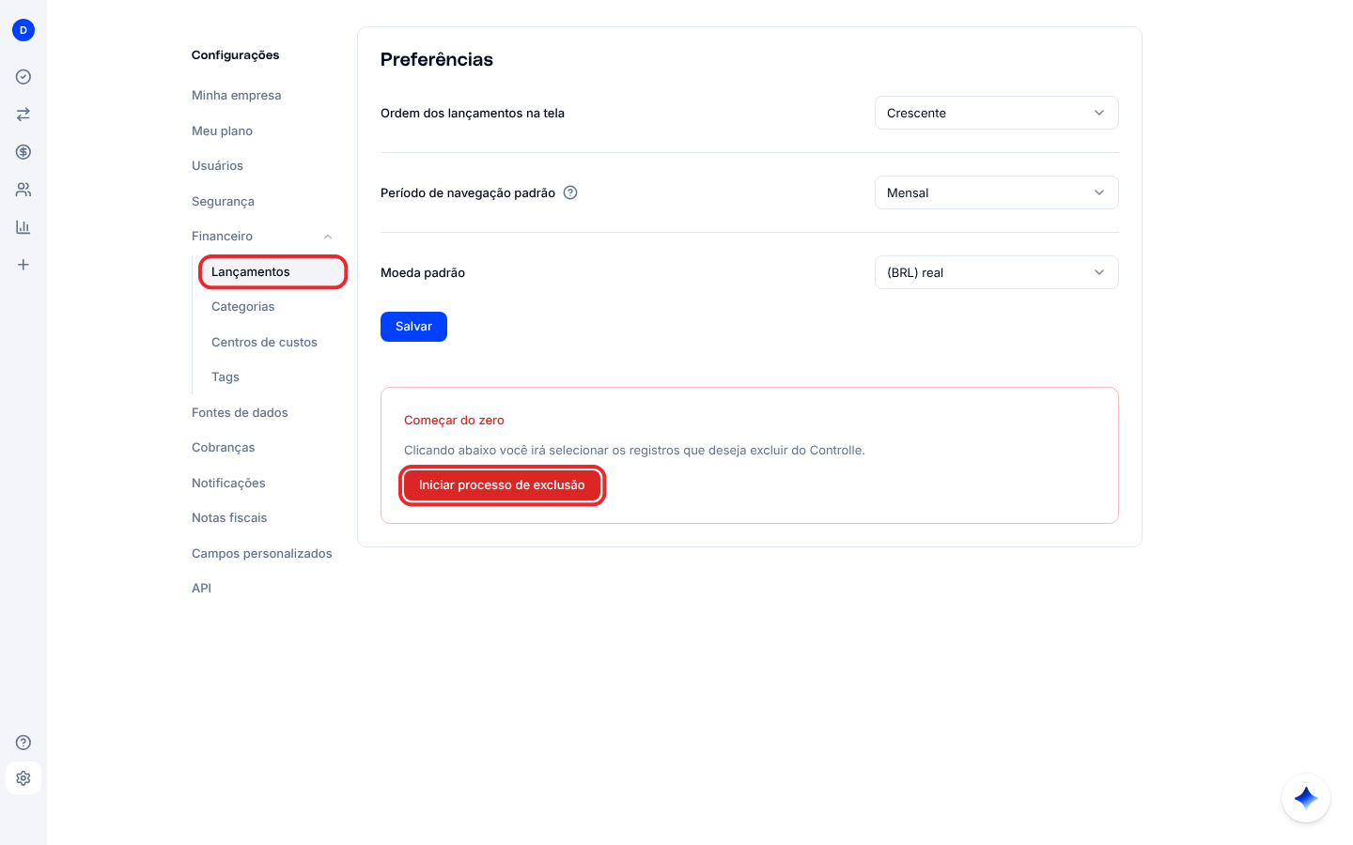The width and height of the screenshot is (1353, 845).
Task: Click the Começar do zero heading
Action: (455, 421)
